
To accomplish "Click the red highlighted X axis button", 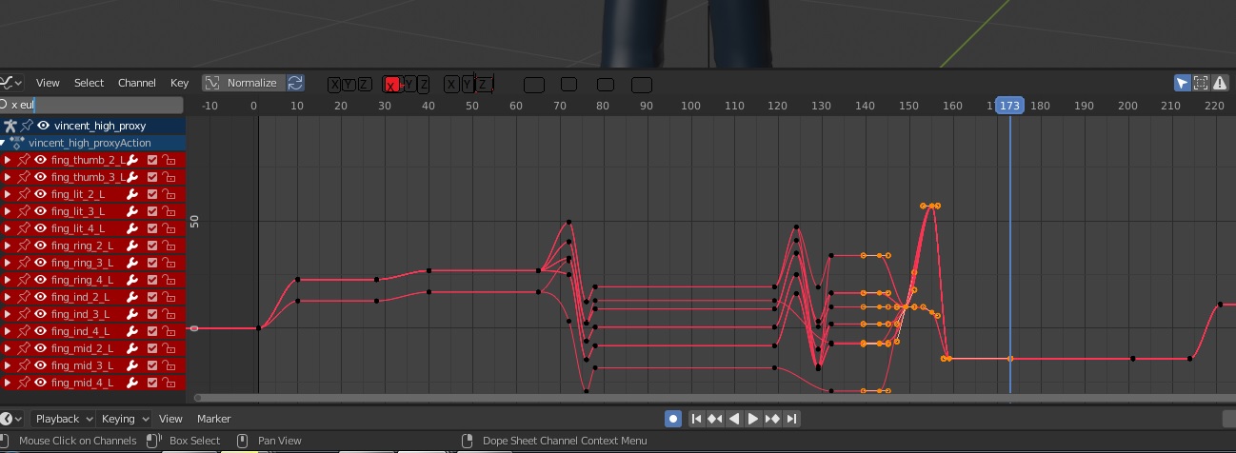I will pyautogui.click(x=390, y=85).
